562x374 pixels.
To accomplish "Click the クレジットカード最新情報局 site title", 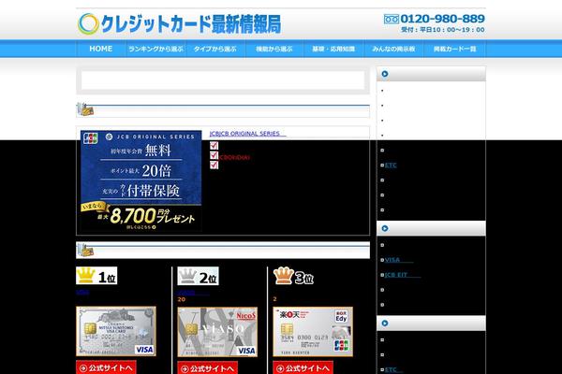I will tap(191, 24).
